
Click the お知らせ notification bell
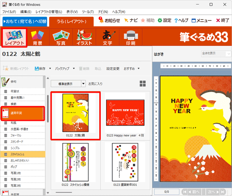pos(101,20)
